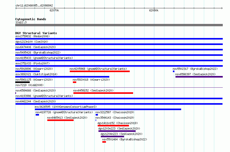This screenshot has height=152, width=230.
Task: Click nsv4205968 (gnomADStructuralVariants) label
Action: [98, 69]
